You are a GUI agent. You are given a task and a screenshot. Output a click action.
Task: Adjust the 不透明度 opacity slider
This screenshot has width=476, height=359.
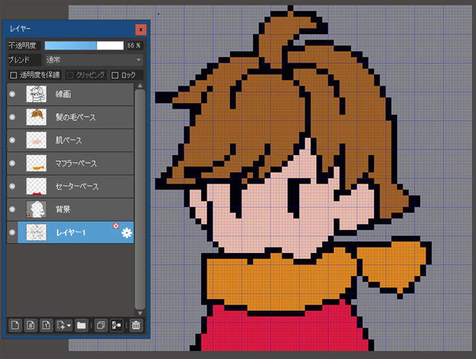pos(84,46)
